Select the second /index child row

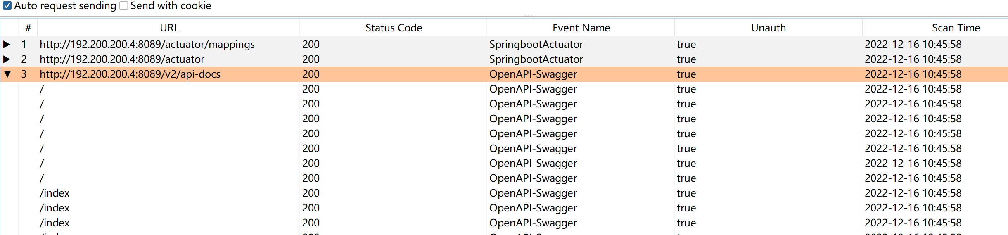point(504,208)
